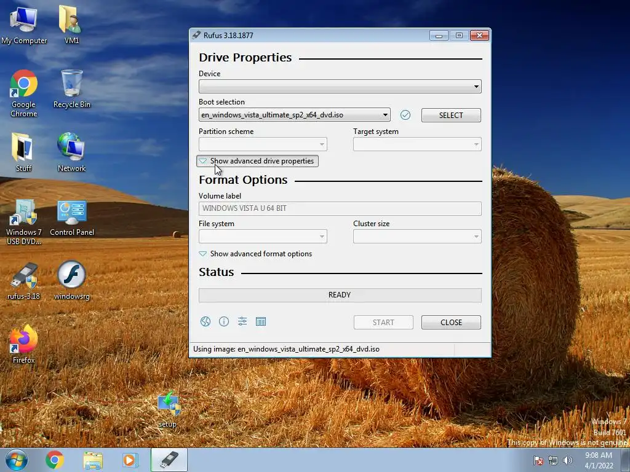Click the READY status progress bar
Image resolution: width=630 pixels, height=472 pixels.
pyautogui.click(x=340, y=295)
